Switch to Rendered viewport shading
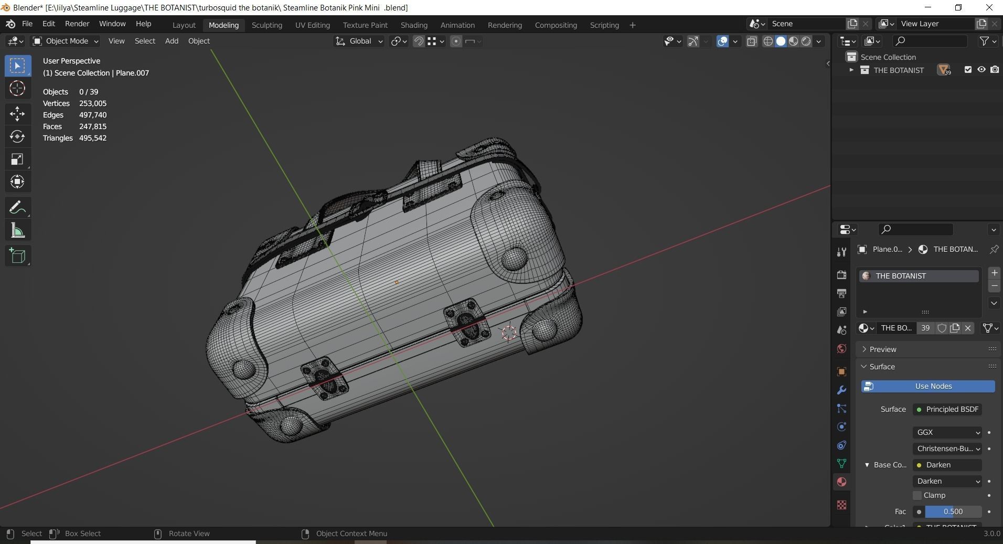The width and height of the screenshot is (1003, 544). [806, 41]
